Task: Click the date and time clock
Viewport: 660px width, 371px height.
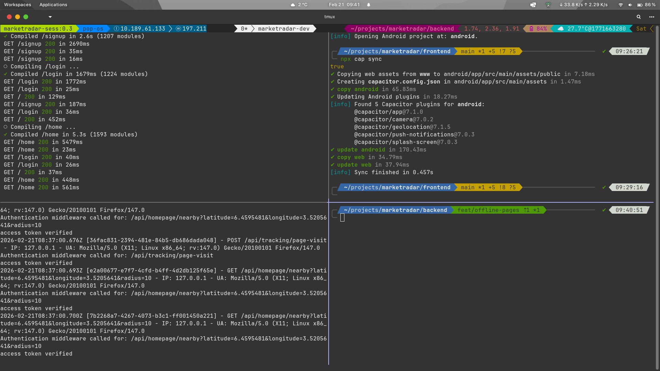Action: click(x=344, y=5)
